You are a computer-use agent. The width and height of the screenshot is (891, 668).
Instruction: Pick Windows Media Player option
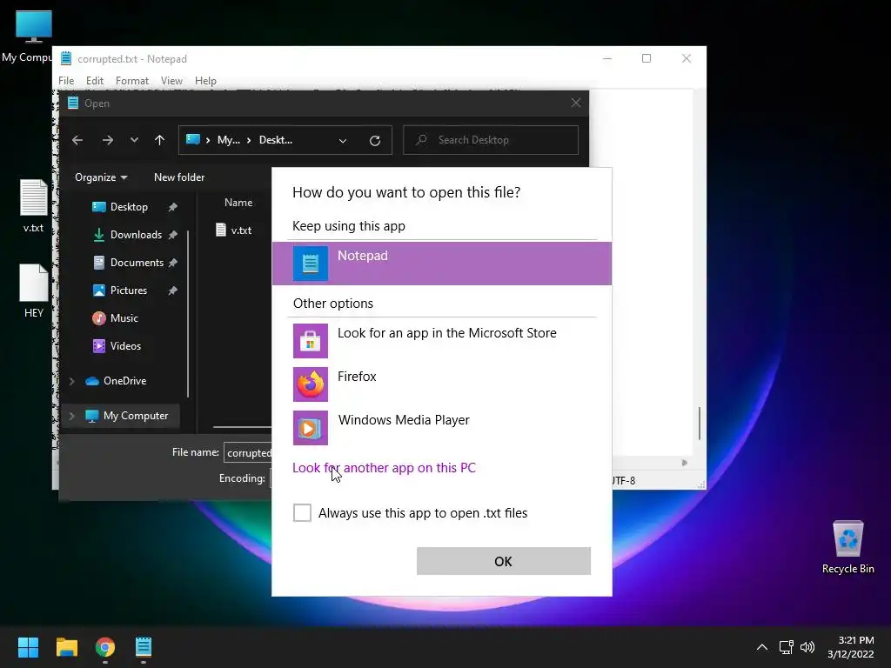[x=441, y=427]
